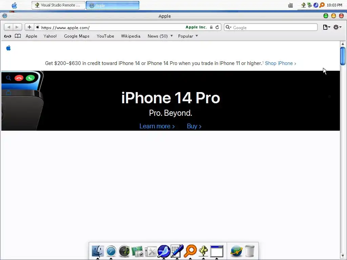The image size is (347, 260).
Task: Open the Finder icon in dock
Action: [x=98, y=251]
